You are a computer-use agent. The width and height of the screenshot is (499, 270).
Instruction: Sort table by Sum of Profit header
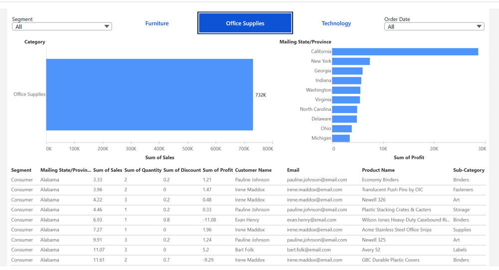point(218,170)
